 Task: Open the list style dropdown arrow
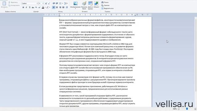pos(62,3)
